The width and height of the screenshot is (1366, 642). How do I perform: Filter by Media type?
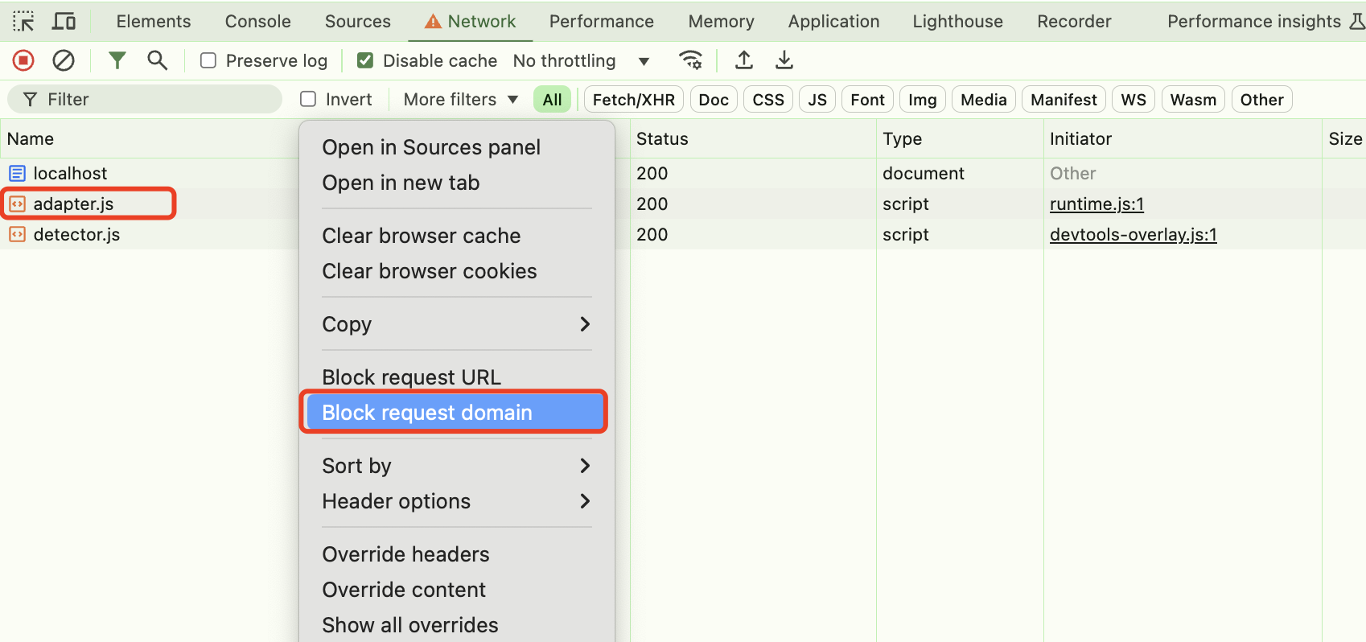tap(984, 100)
